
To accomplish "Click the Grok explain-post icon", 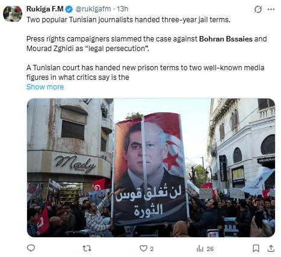I will tap(258, 9).
